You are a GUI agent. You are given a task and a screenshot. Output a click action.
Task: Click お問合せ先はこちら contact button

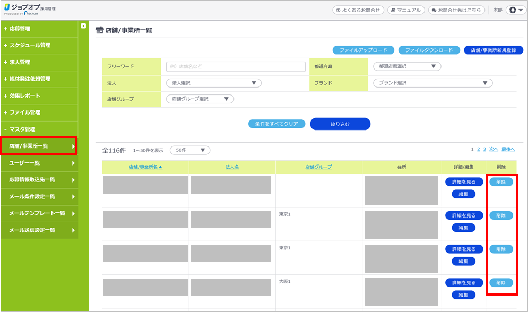pos(456,10)
